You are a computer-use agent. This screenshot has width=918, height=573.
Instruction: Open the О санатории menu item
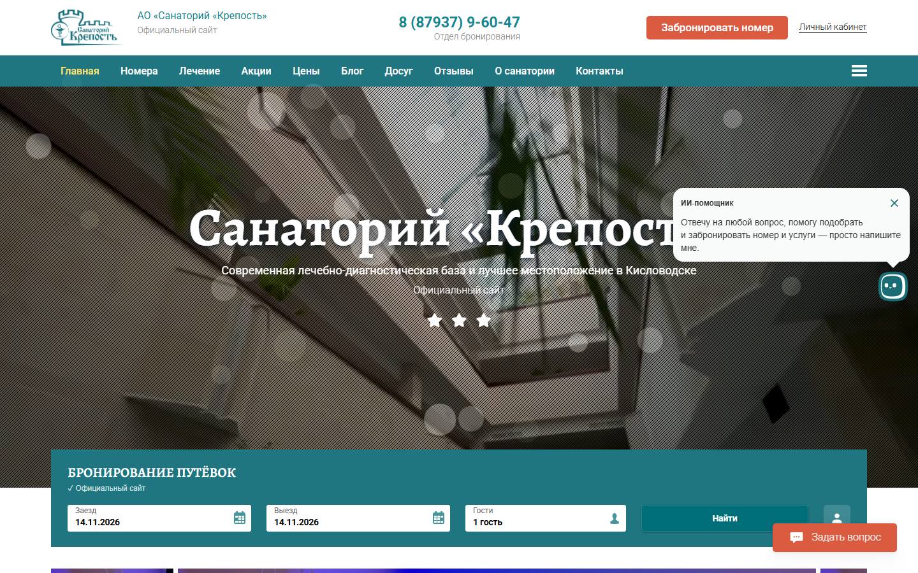click(x=525, y=71)
